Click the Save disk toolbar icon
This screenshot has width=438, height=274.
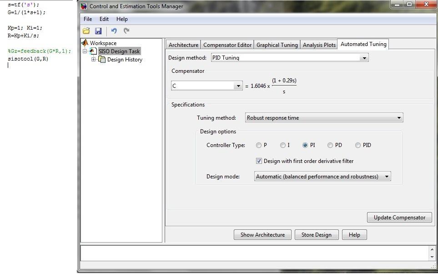tap(98, 31)
